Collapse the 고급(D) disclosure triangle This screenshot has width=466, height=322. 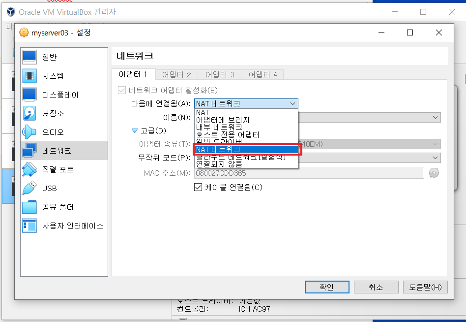pos(135,130)
